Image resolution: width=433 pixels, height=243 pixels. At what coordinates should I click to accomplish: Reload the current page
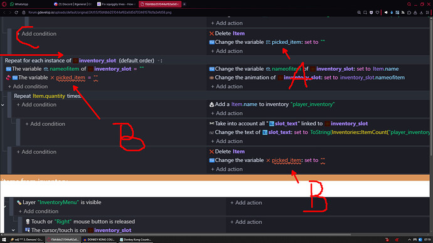[x=16, y=13]
